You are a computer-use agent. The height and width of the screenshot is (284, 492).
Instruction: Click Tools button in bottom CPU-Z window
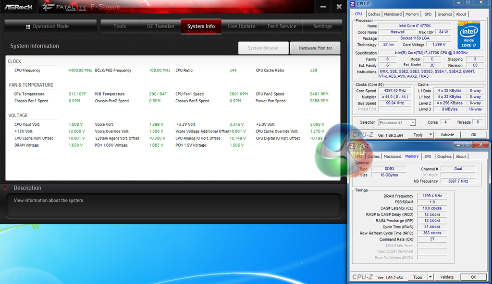pos(418,277)
